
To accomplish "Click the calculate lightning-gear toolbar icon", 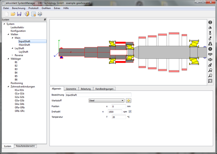I will 27,14.
